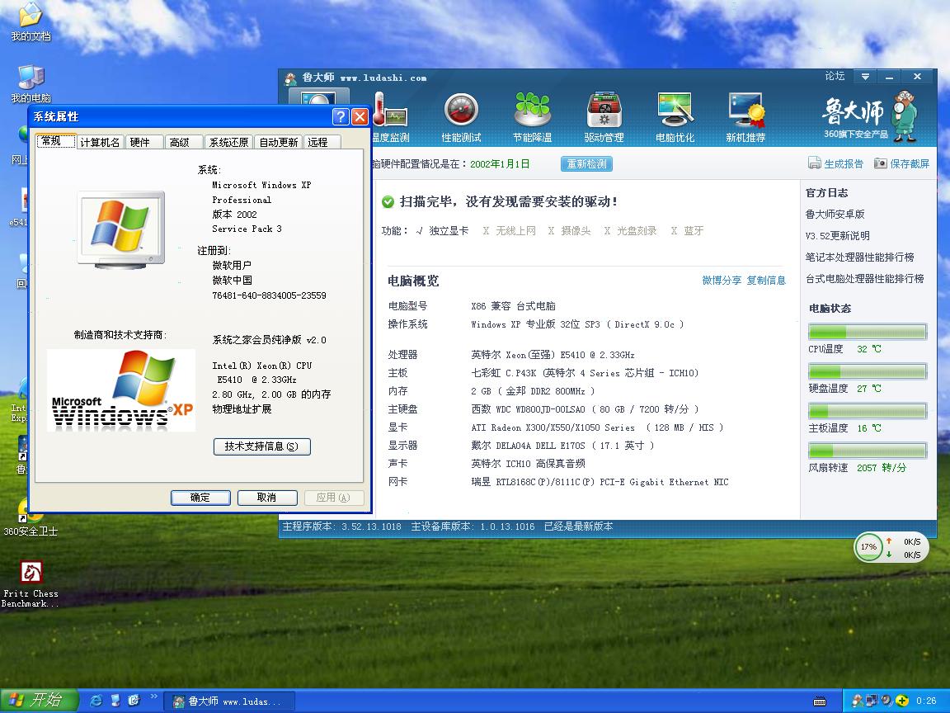Click the motherboard temperature progress bar
This screenshot has width=950, height=713.
point(868,410)
